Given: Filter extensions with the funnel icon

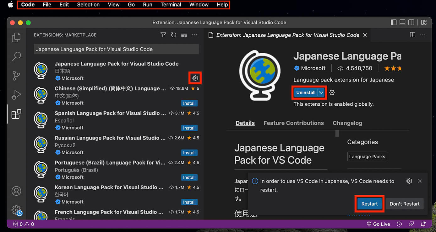Looking at the screenshot, I should 163,35.
